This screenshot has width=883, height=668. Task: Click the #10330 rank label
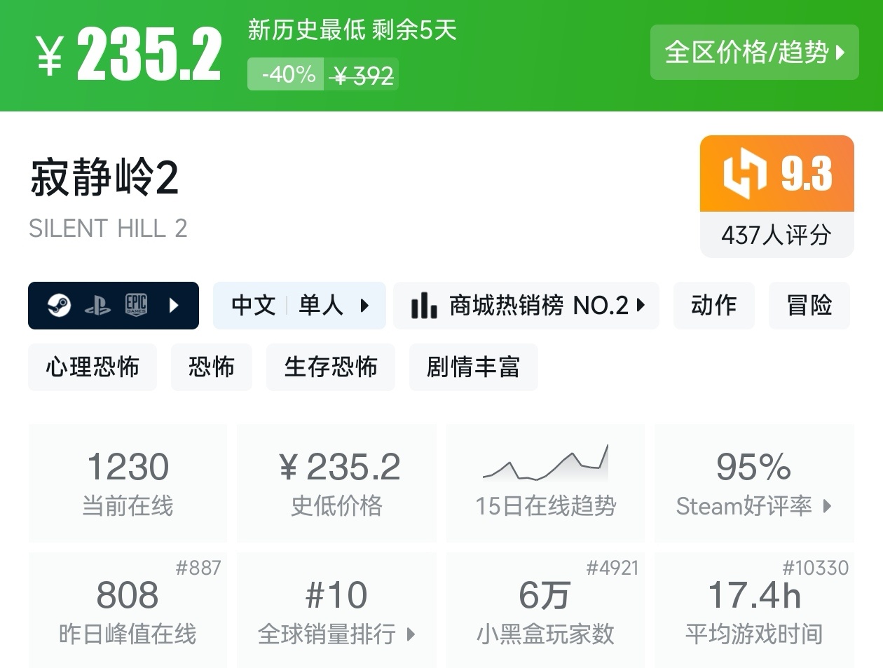click(x=815, y=568)
